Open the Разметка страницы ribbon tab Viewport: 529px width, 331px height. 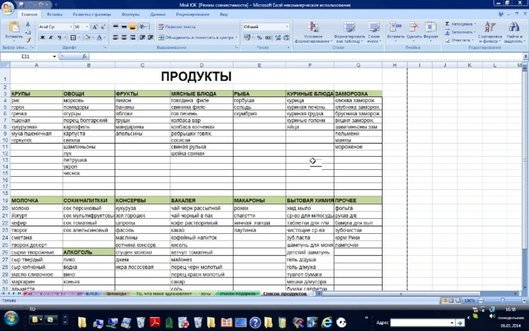[x=92, y=14]
